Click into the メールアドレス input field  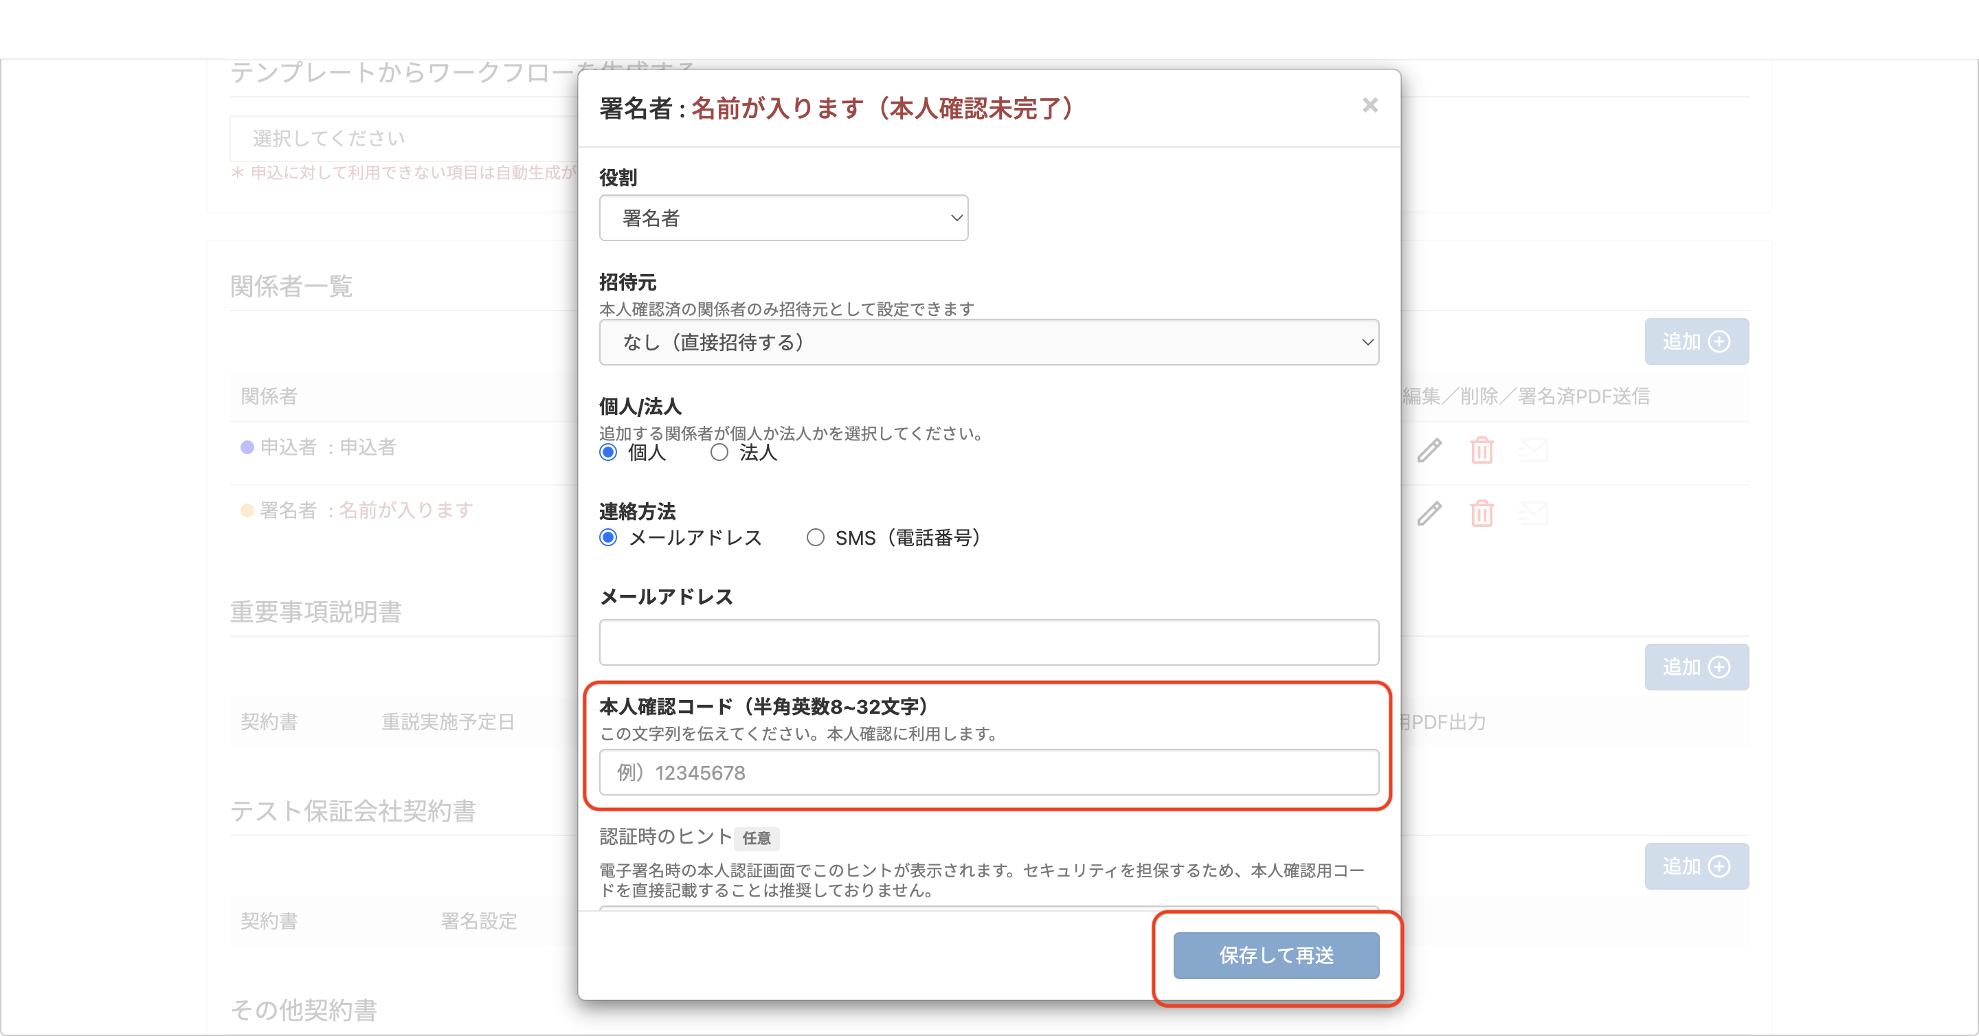(x=989, y=642)
